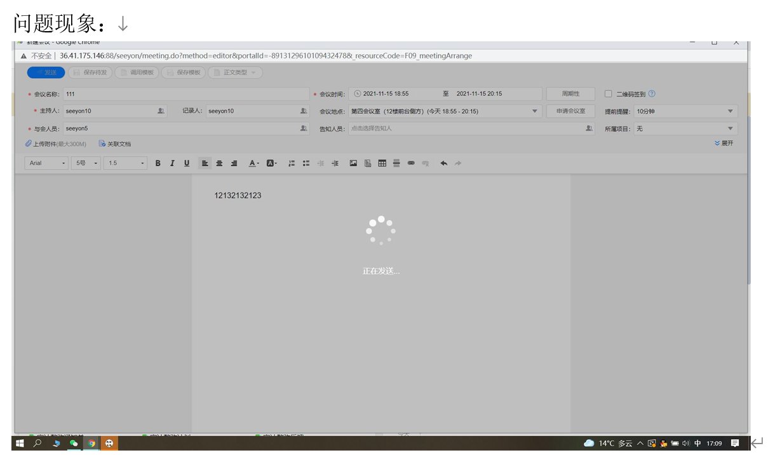This screenshot has height=455, width=780.
Task: Insert an image into the body
Action: [x=353, y=163]
